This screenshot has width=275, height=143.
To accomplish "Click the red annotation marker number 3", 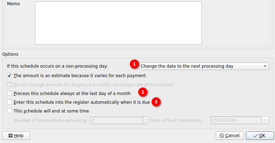I will point(157,102).
